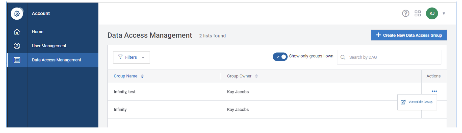
Task: Click the Data Access Management list icon
Action: pyautogui.click(x=17, y=60)
